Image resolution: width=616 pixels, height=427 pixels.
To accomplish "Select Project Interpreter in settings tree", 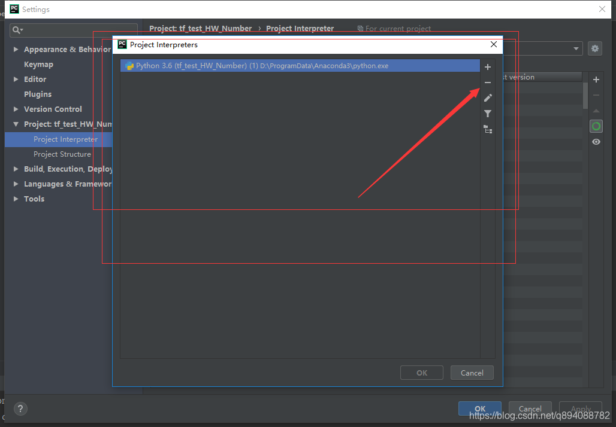I will pos(59,139).
